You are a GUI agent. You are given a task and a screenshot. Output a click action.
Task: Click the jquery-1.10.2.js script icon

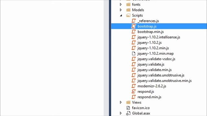[x=134, y=43]
